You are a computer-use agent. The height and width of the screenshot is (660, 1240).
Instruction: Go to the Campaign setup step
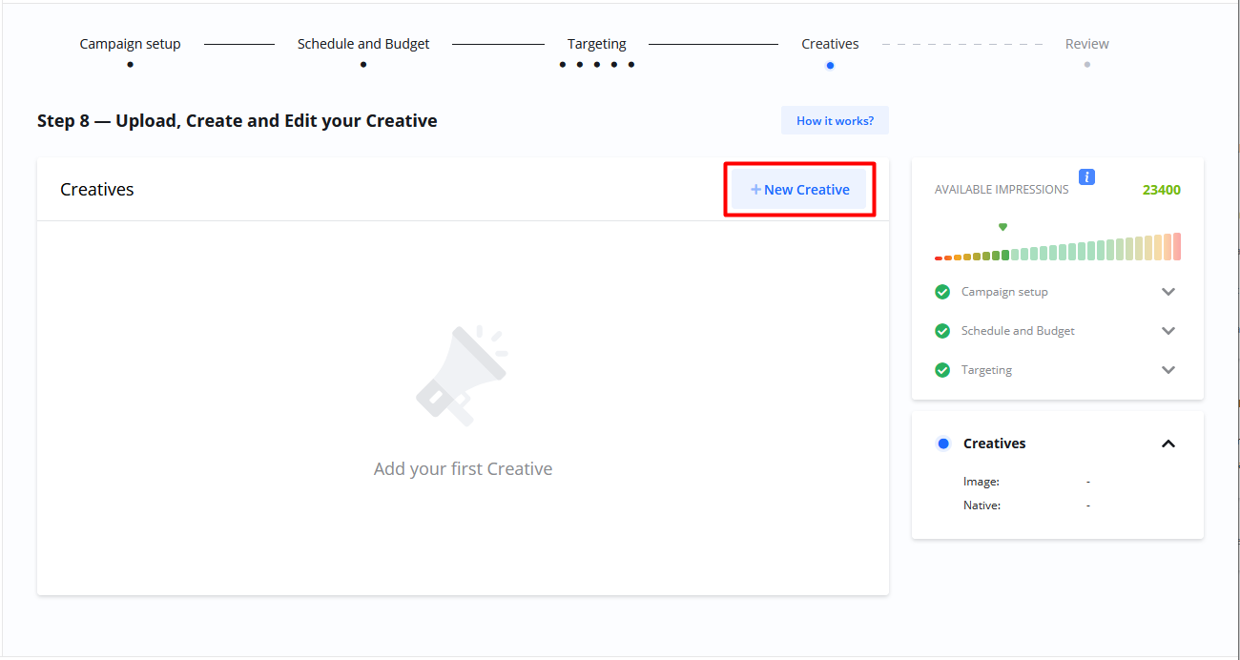[130, 44]
